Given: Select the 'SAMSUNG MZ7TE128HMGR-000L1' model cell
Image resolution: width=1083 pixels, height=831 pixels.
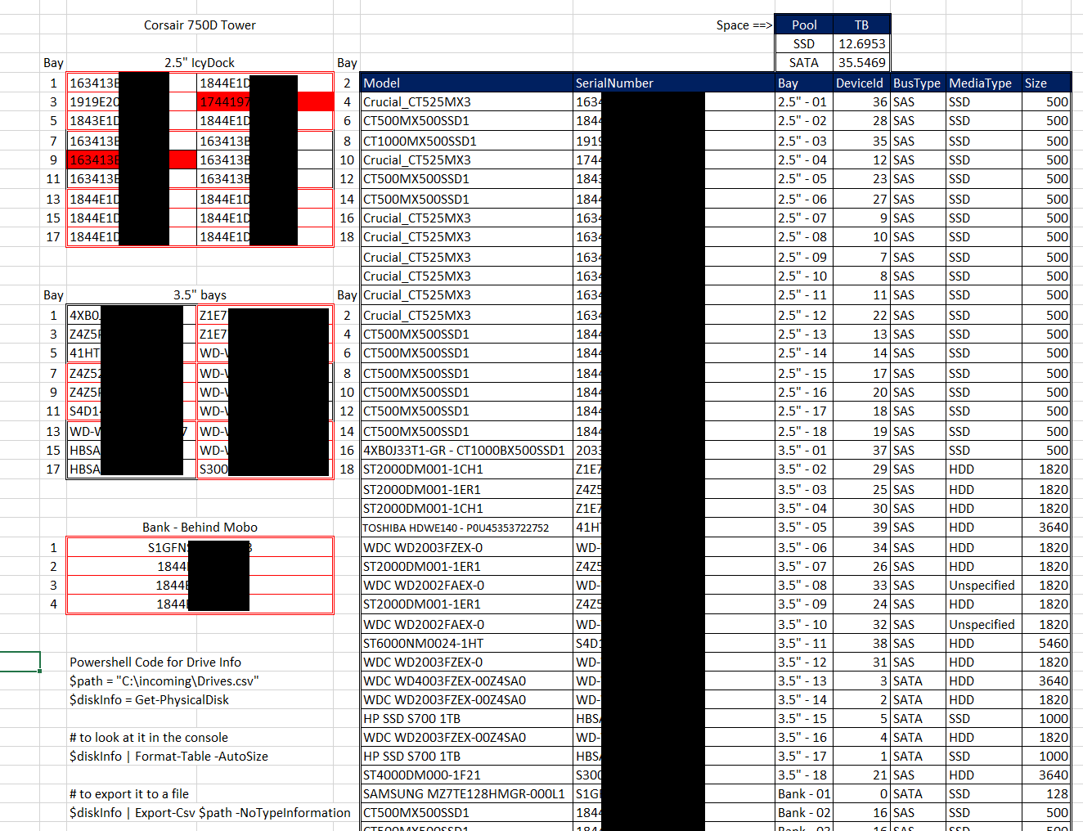Looking at the screenshot, I should pos(466,794).
